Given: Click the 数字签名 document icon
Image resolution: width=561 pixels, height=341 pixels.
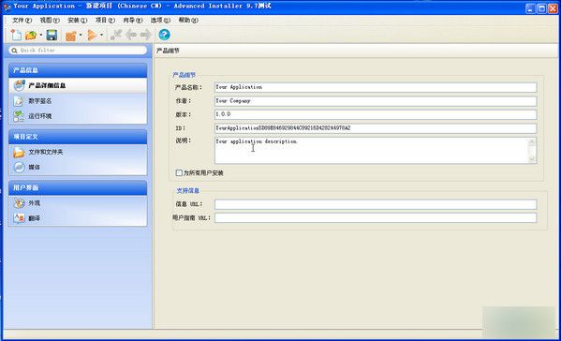Looking at the screenshot, I should pos(19,101).
